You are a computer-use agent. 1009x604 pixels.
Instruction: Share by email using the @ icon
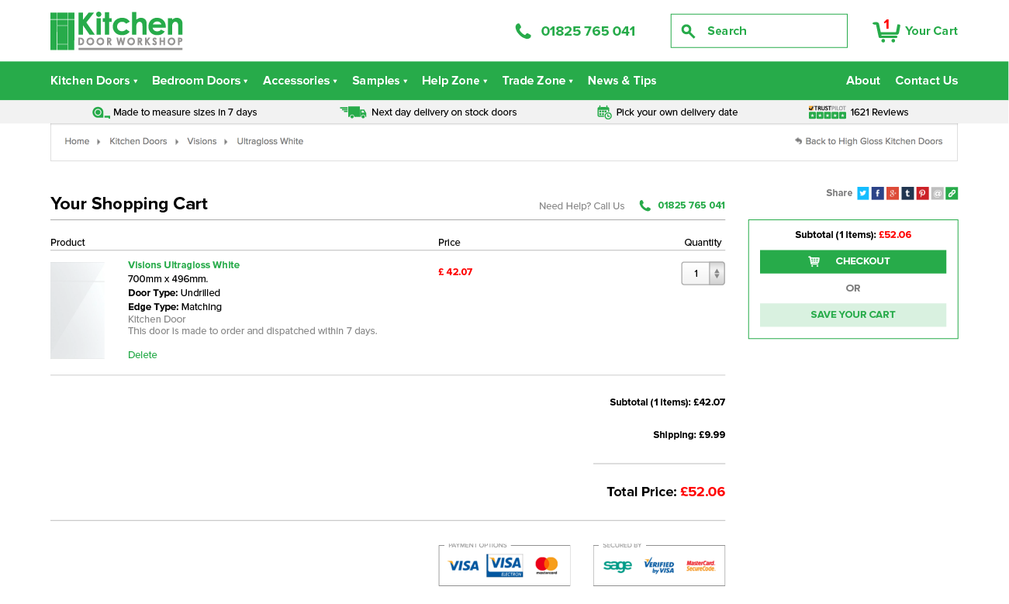click(937, 193)
